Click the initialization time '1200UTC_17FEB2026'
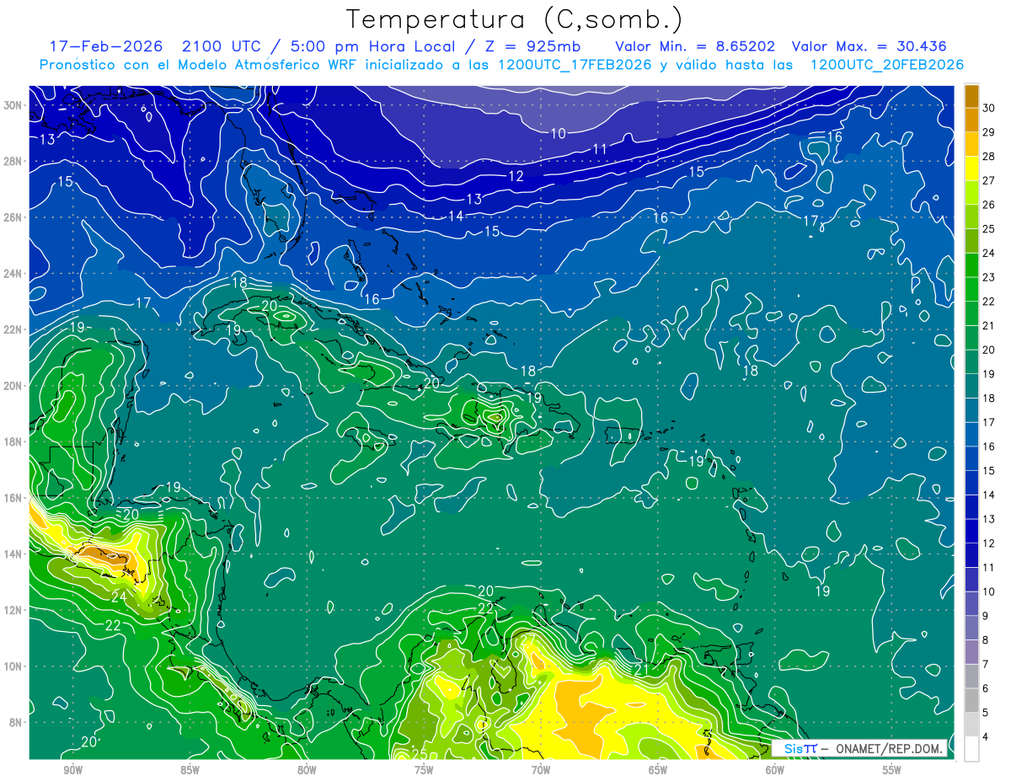 [x=575, y=65]
